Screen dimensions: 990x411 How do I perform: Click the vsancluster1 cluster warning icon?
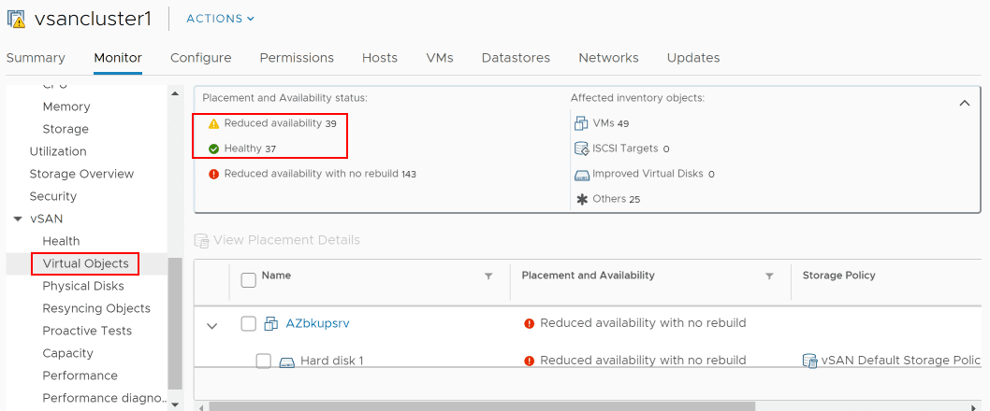click(x=16, y=19)
